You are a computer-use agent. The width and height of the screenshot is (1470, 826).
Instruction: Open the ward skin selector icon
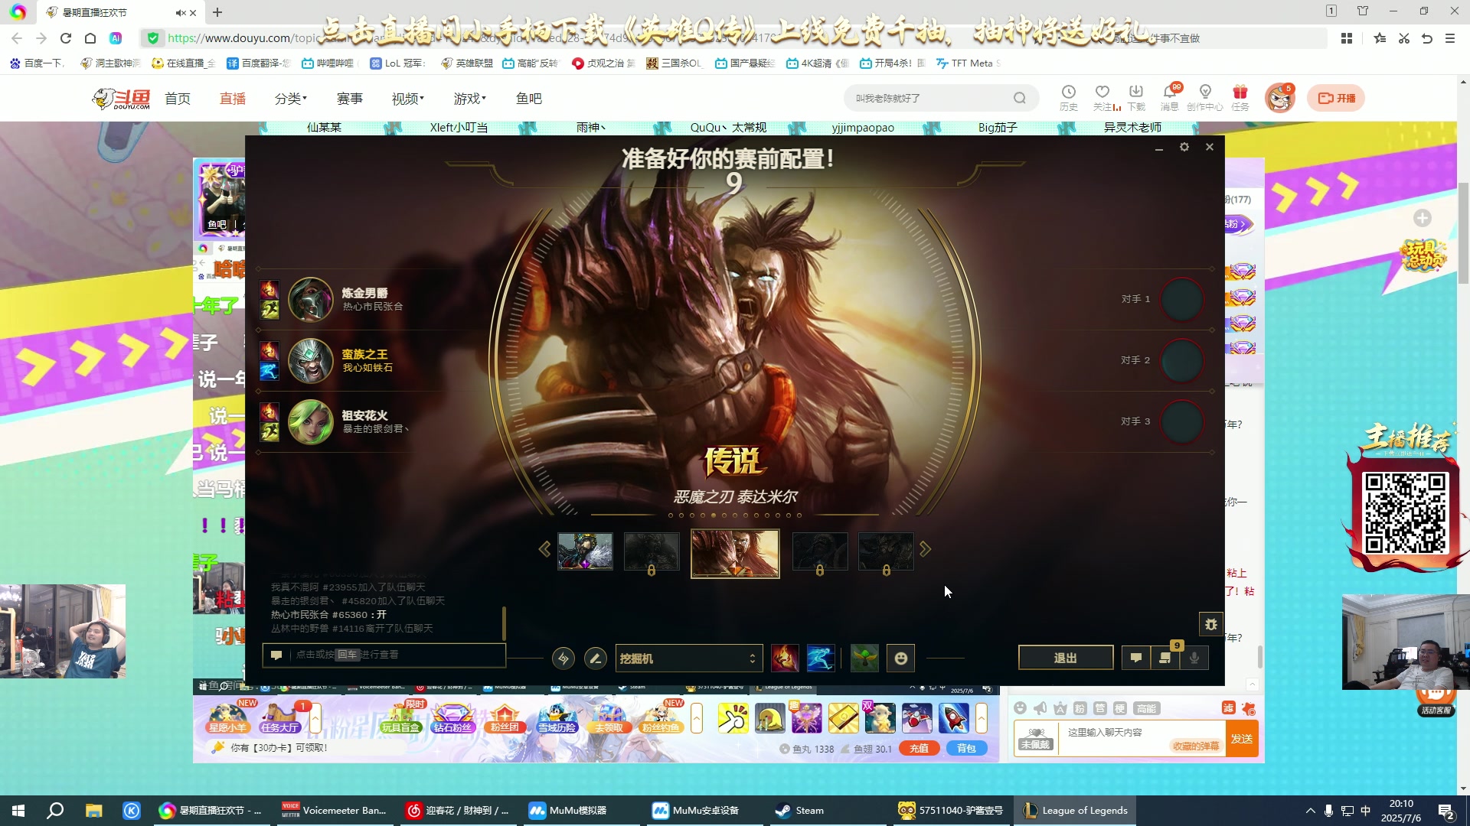[x=865, y=659]
